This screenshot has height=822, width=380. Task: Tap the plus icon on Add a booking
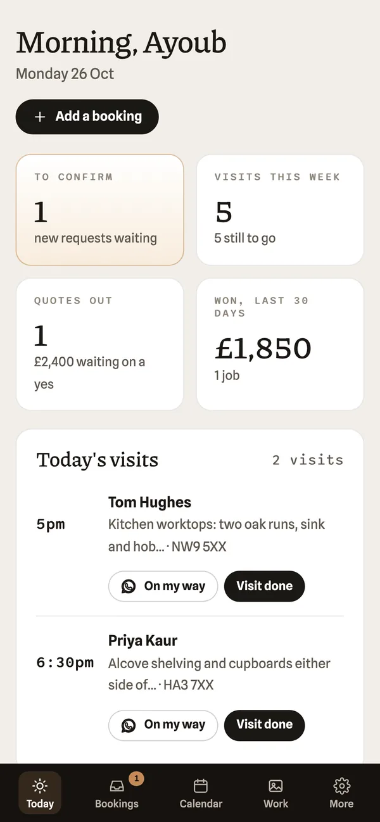click(40, 117)
